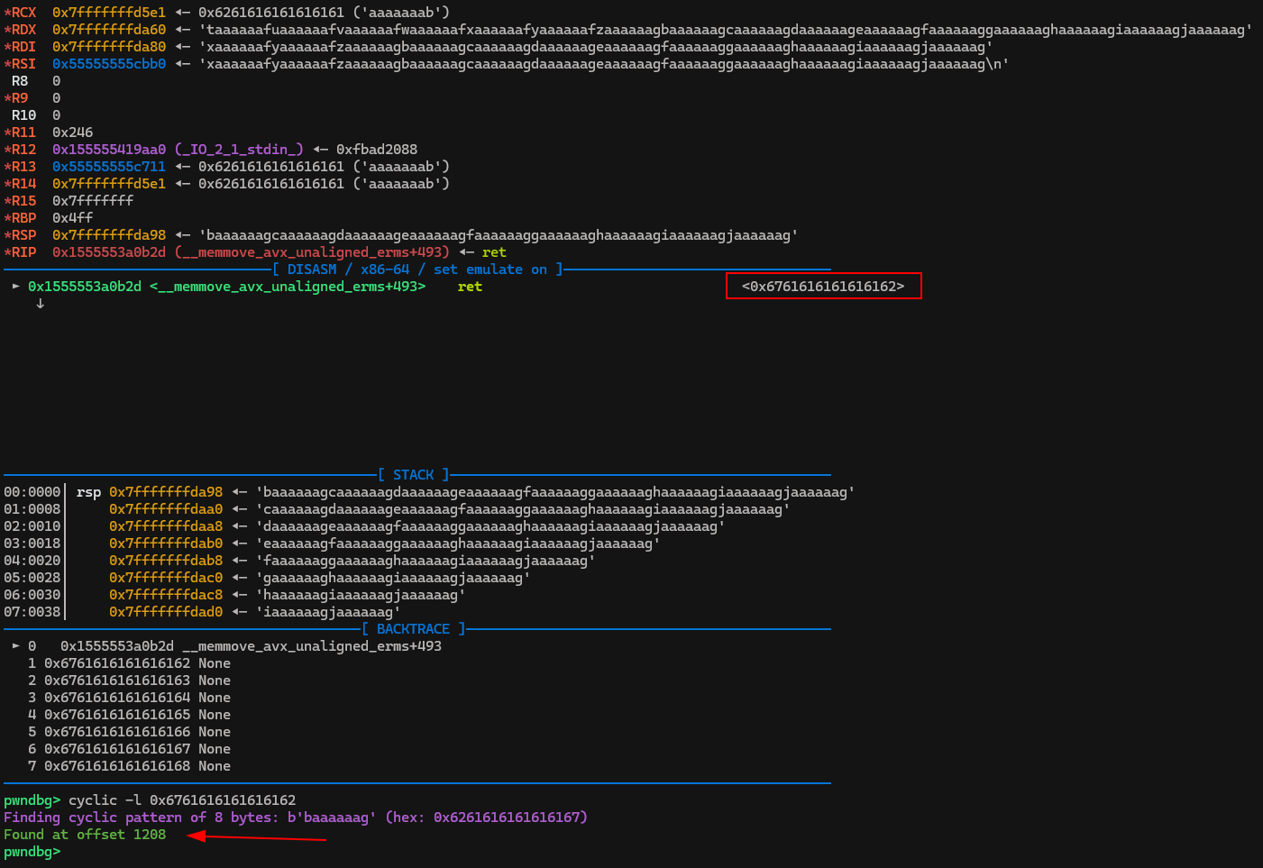Image resolution: width=1263 pixels, height=868 pixels.
Task: Click the down arrow below the ret instruction
Action: [40, 304]
